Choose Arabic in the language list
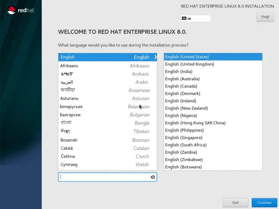This screenshot has height=209, width=279. pos(107,82)
